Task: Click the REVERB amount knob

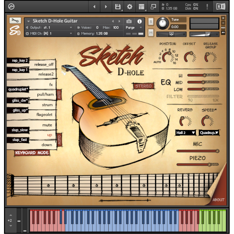Action: point(185,121)
